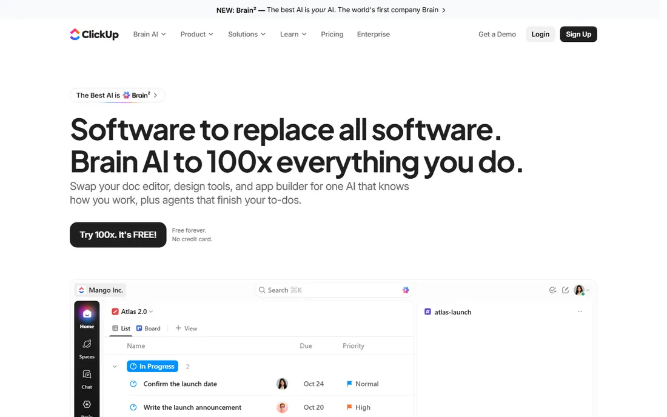Screen dimensions: 667x417
Task: Open the Enterprise page
Action: pyautogui.click(x=373, y=34)
